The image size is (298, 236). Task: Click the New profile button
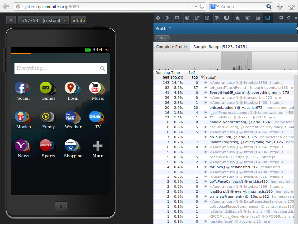tap(162, 38)
